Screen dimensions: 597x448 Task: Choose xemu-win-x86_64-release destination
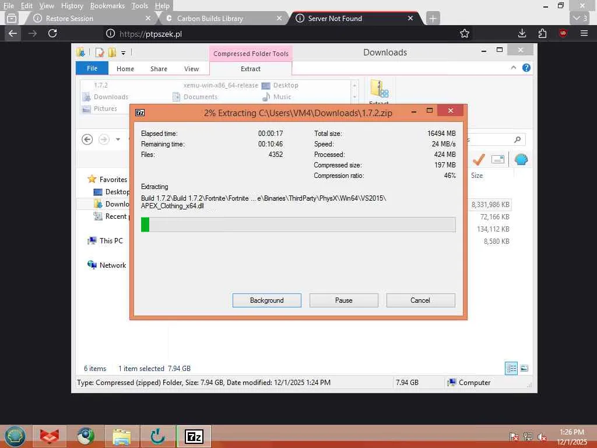(x=220, y=85)
